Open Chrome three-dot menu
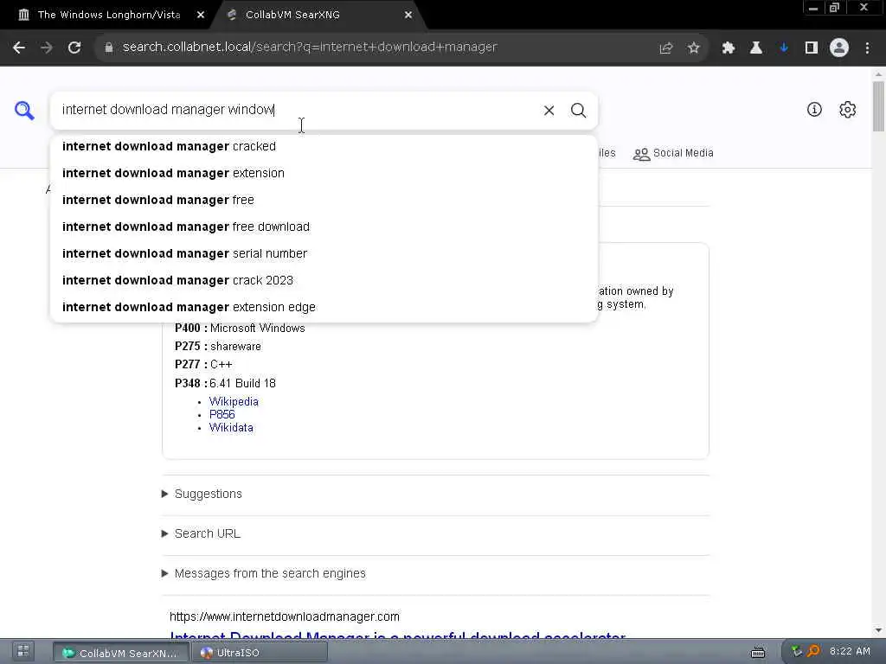Image resolution: width=886 pixels, height=664 pixels. tap(867, 48)
